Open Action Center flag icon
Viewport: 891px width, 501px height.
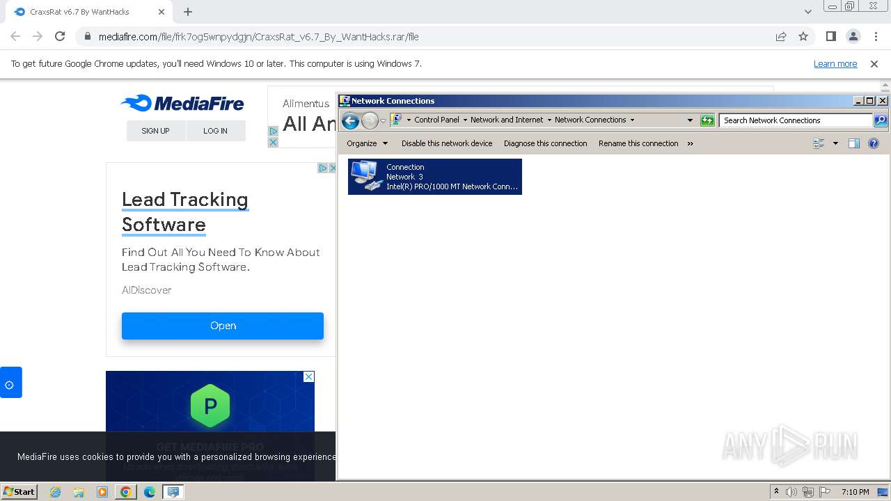click(x=824, y=492)
